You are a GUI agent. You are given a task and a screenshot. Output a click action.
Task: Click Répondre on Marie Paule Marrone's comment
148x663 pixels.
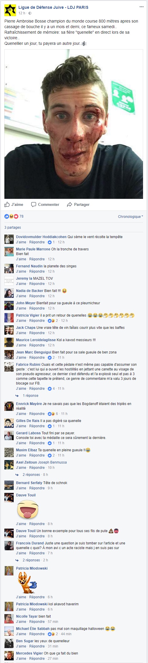coord(37,259)
